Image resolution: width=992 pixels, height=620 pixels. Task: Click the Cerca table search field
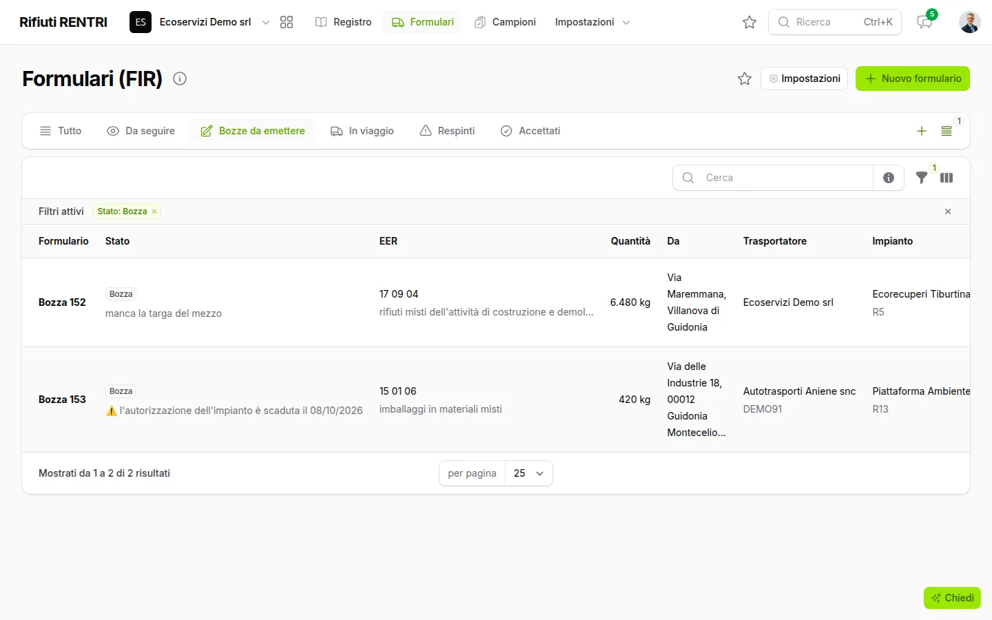[773, 178]
